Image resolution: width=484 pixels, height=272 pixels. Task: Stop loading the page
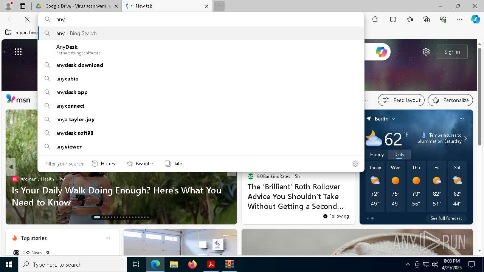pos(27,19)
